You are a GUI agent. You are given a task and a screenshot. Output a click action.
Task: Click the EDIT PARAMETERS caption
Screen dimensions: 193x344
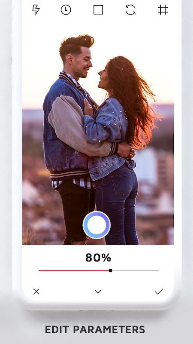click(95, 329)
